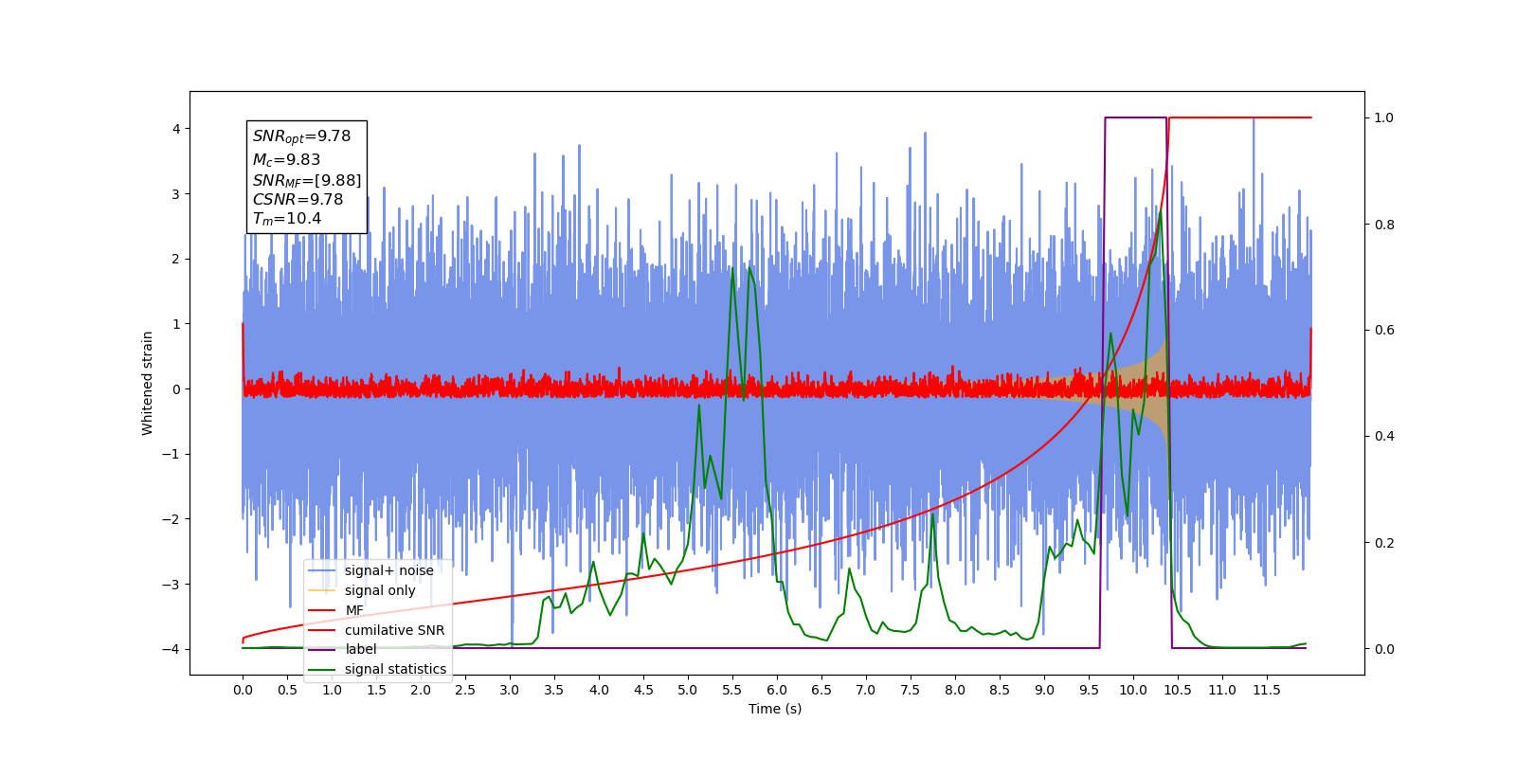Click the purple label legend line swatch
The height and width of the screenshot is (758, 1516).
coord(322,649)
